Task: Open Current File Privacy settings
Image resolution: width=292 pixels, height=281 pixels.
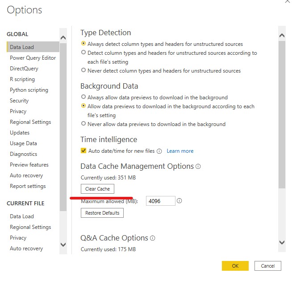Action: pos(18,238)
